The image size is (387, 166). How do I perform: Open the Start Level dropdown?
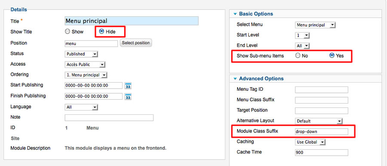tap(302, 36)
